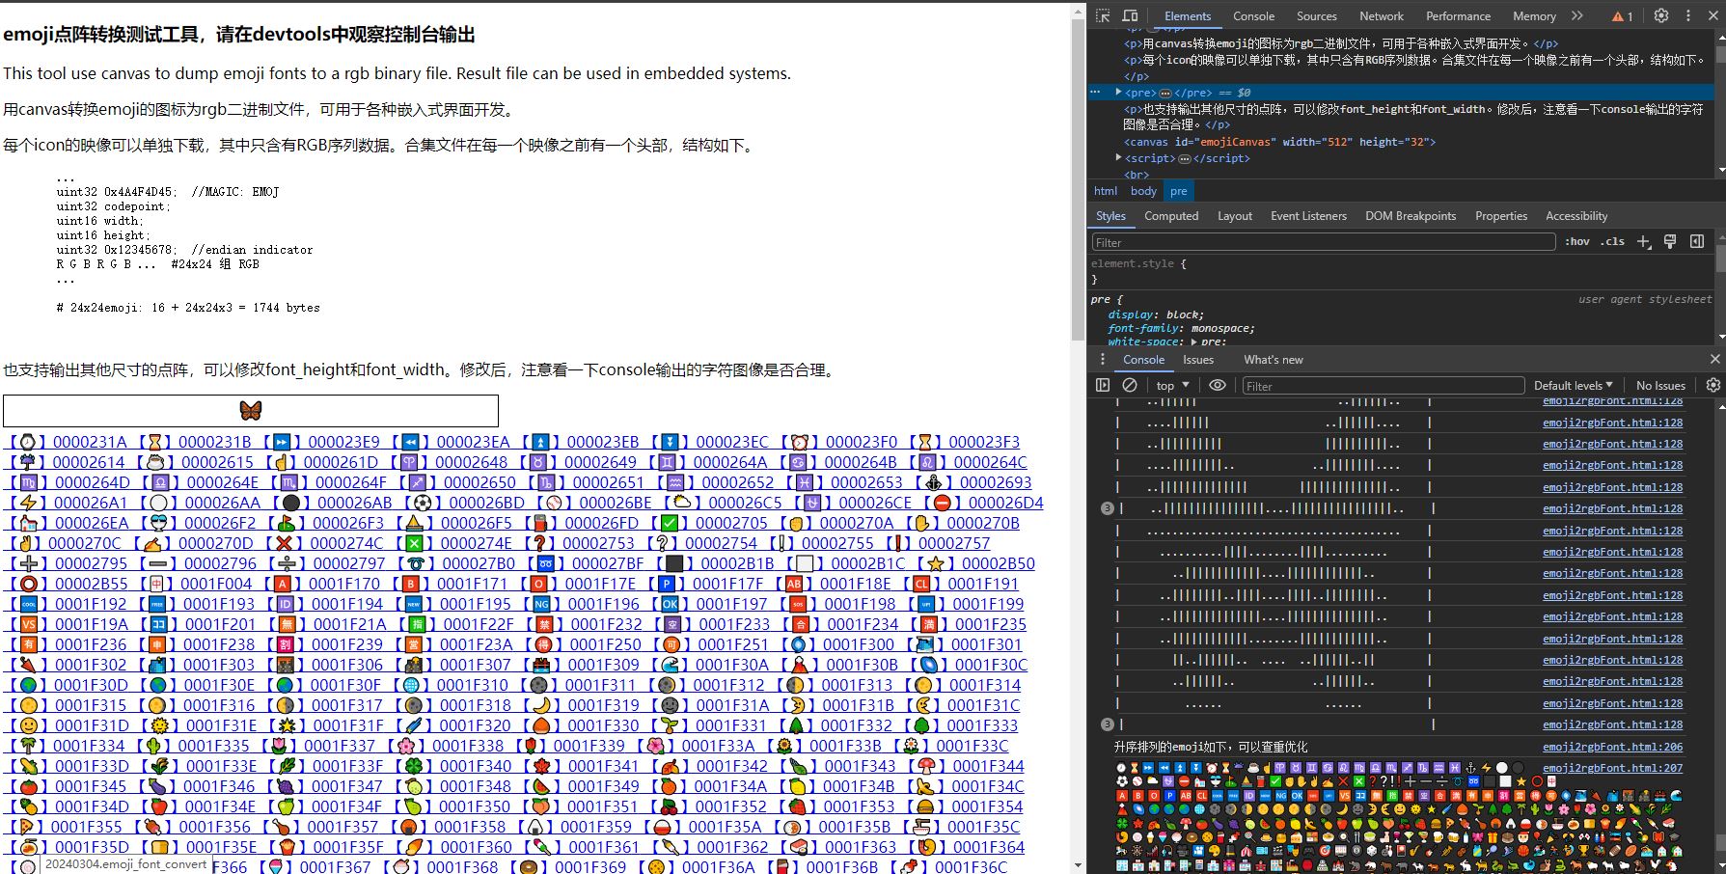Toggle the :hov element state button
This screenshot has height=874, width=1726.
[1577, 241]
